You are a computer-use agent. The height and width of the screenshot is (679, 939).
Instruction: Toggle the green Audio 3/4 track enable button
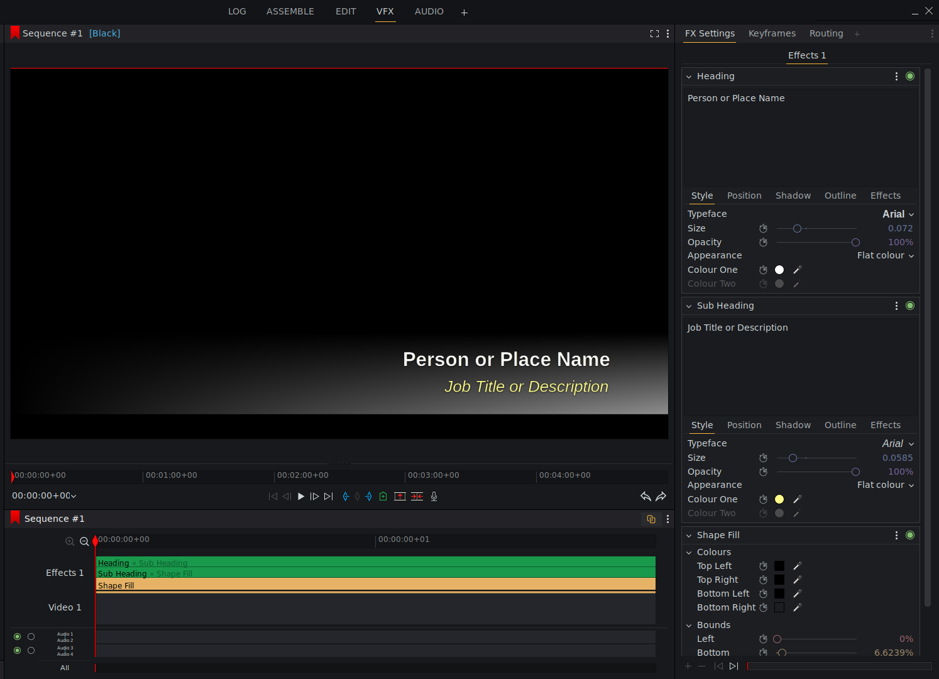17,651
